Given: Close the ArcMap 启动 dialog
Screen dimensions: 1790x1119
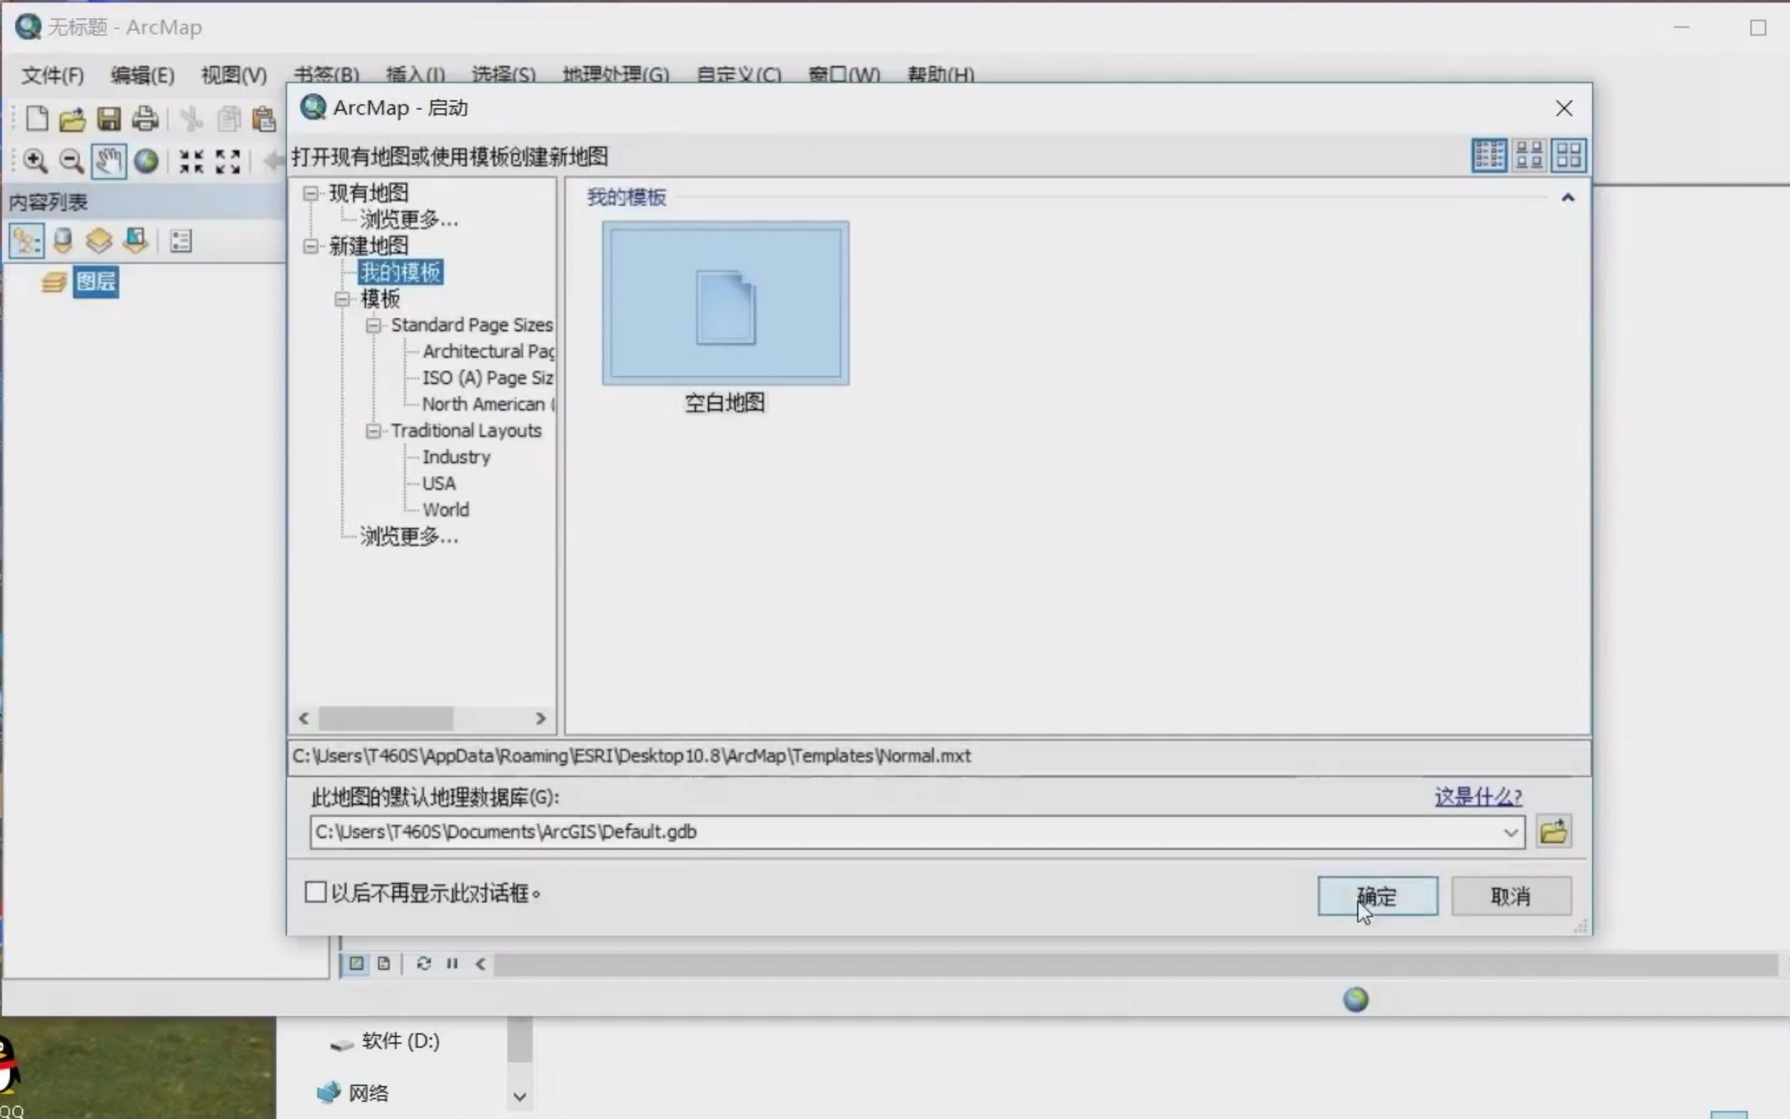Looking at the screenshot, I should pos(1564,109).
